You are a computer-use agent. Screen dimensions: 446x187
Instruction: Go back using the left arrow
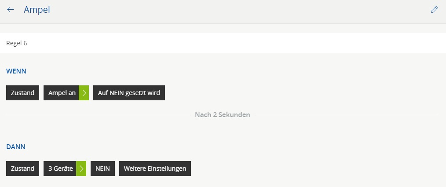pyautogui.click(x=11, y=10)
